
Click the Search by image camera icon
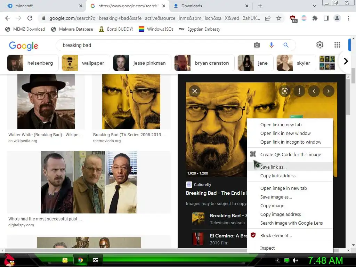pos(257,45)
